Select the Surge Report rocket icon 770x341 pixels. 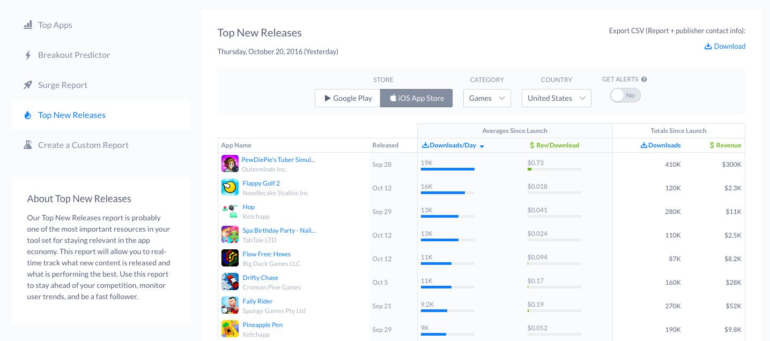click(28, 85)
